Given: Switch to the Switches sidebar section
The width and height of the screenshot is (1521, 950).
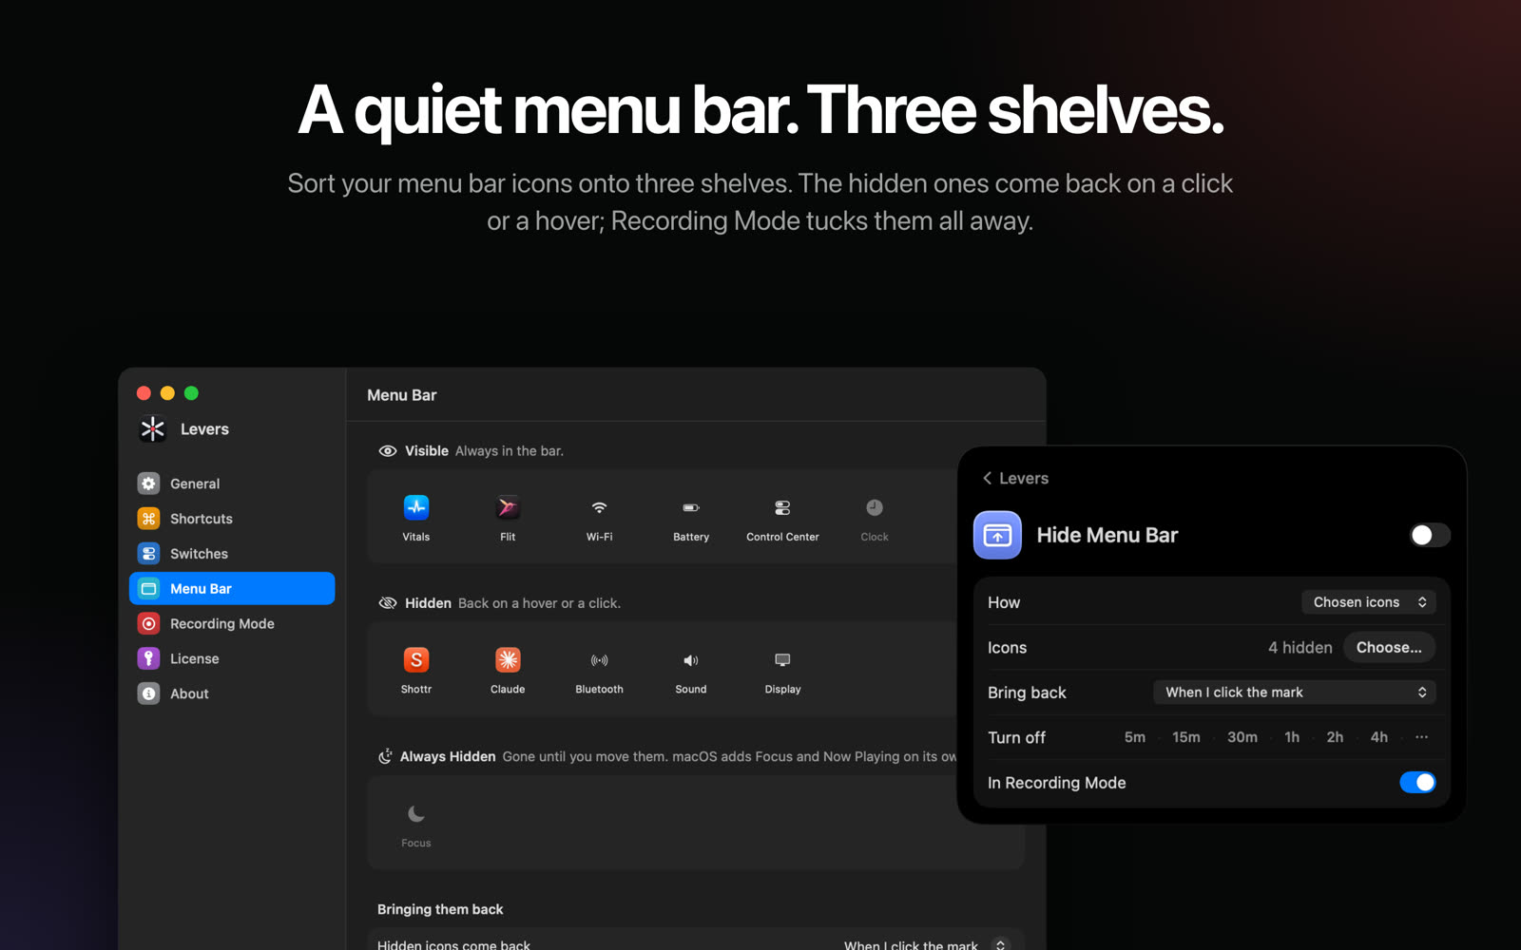Looking at the screenshot, I should [x=232, y=554].
